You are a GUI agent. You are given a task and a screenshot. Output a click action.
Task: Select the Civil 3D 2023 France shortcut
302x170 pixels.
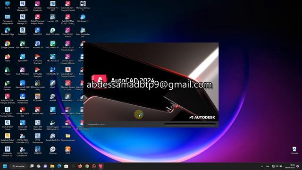point(68,33)
